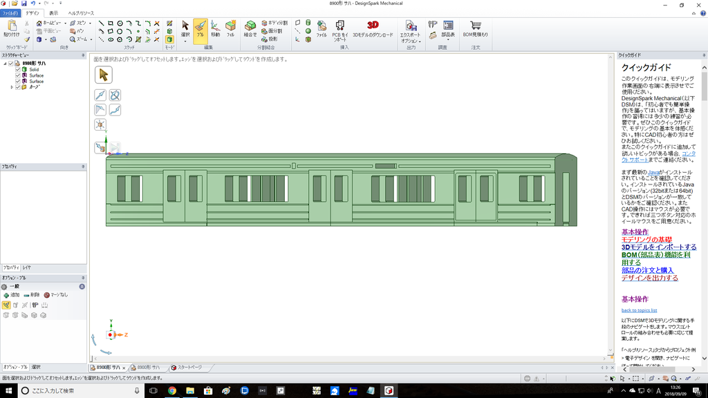Switch to the レイヤ panel tab
Screen dimensions: 708x398
(x=27, y=267)
